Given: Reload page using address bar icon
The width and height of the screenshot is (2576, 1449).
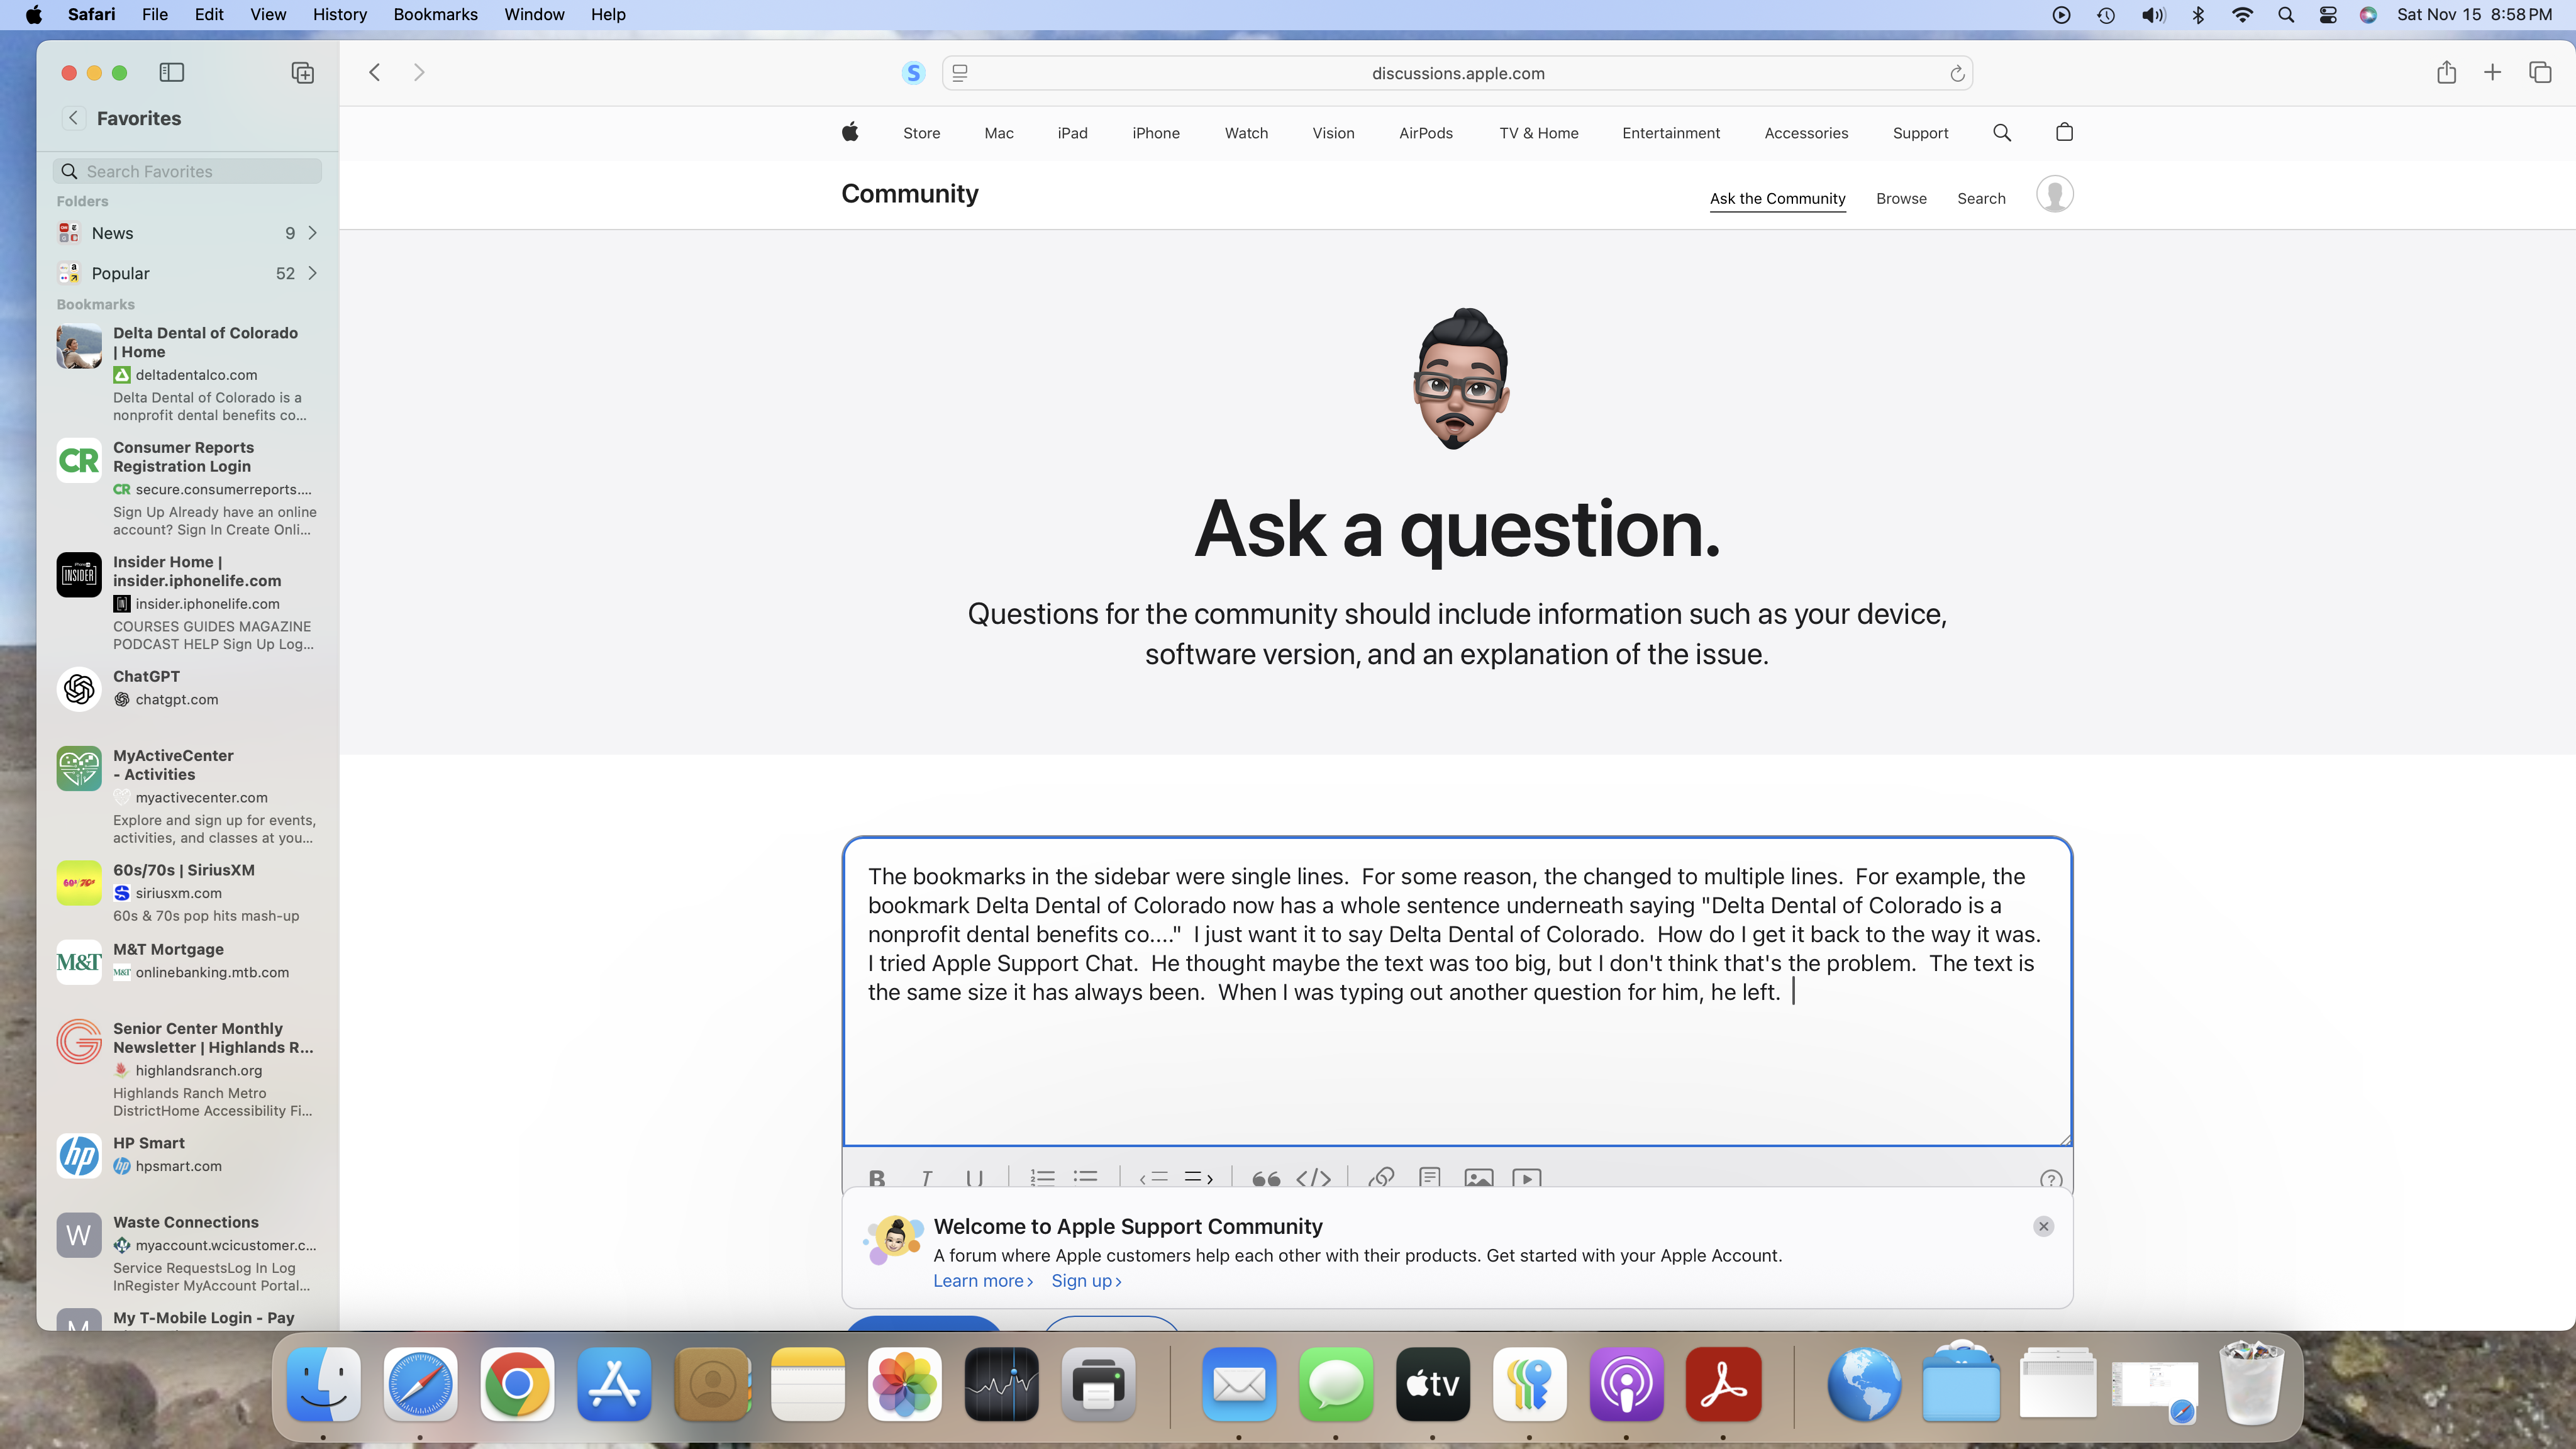Looking at the screenshot, I should pos(1957,73).
